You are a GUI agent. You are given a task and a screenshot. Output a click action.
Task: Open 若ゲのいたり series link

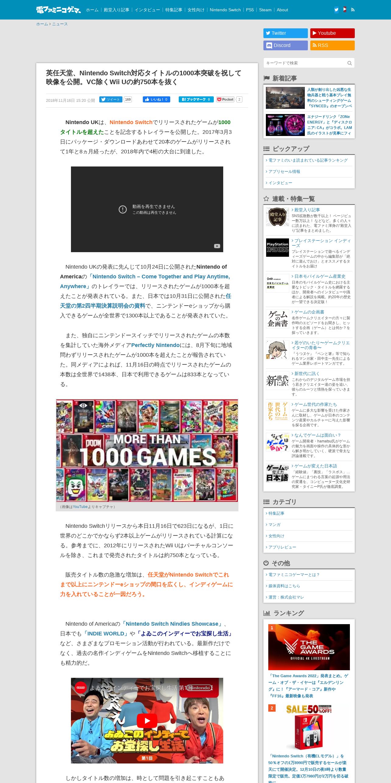click(x=321, y=345)
